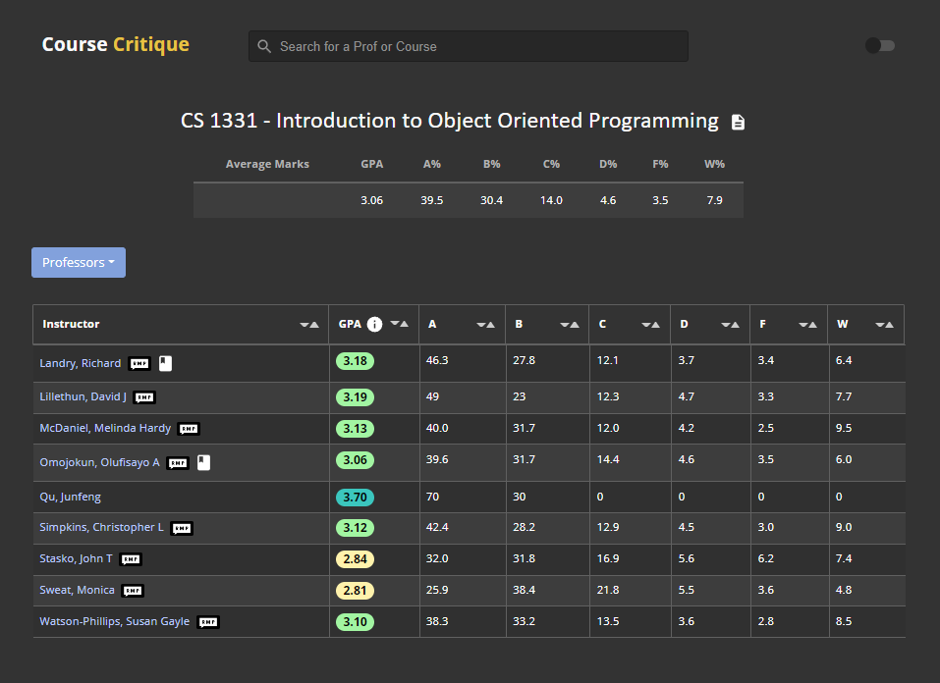Click the RMP icon next to Landry, Richard
The height and width of the screenshot is (683, 940).
[x=139, y=364]
